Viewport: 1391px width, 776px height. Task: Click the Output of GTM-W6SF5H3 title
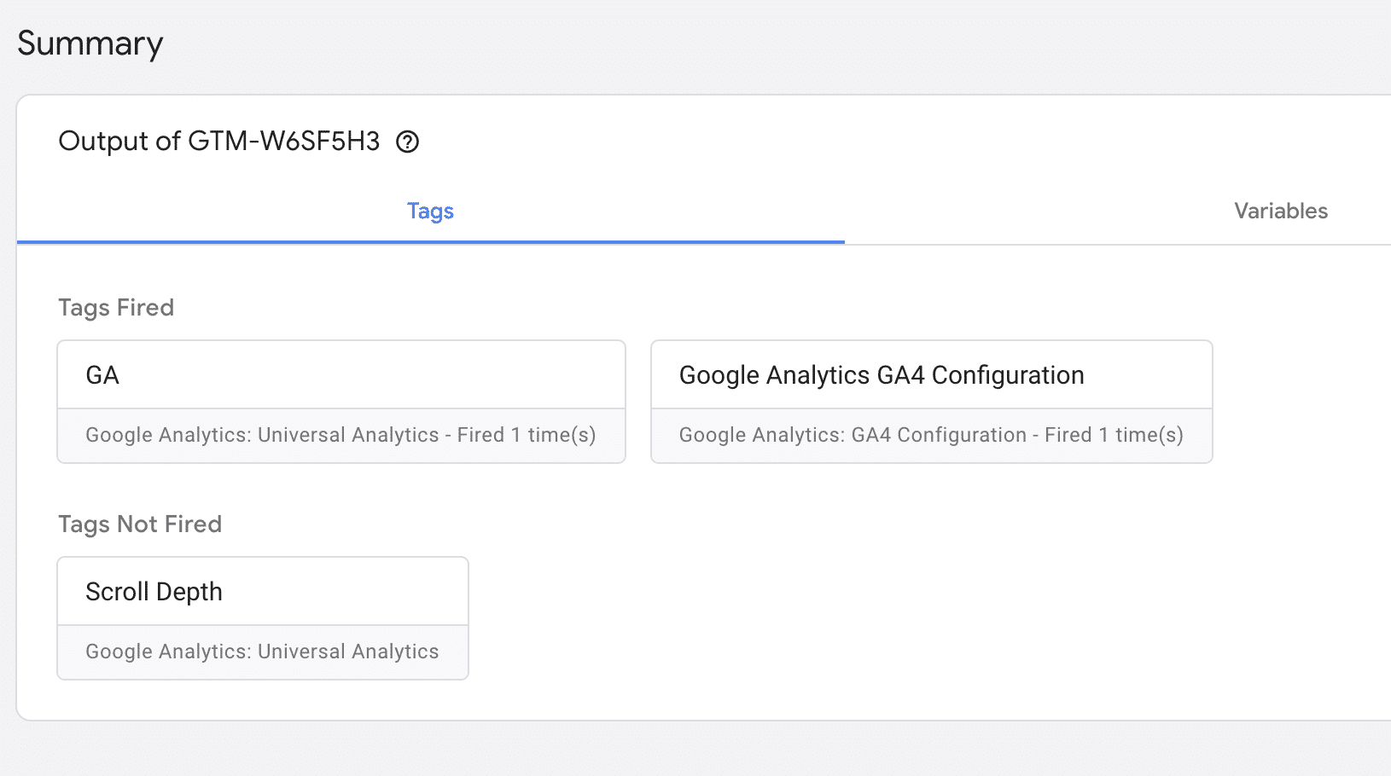tap(218, 141)
